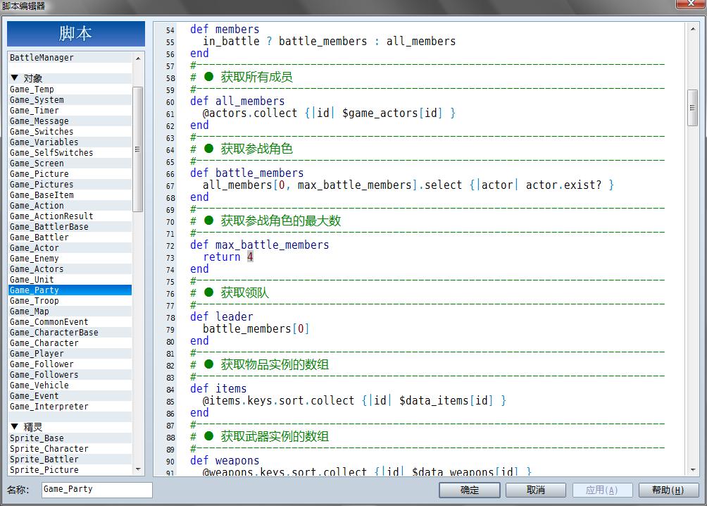
Task: Select the Sprite_Base script
Action: 70,438
